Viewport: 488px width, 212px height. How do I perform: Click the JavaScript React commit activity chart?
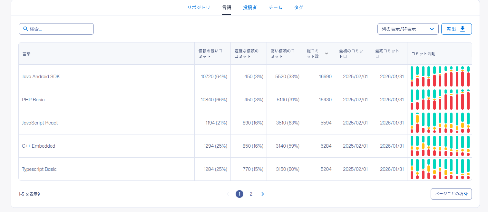[440, 123]
